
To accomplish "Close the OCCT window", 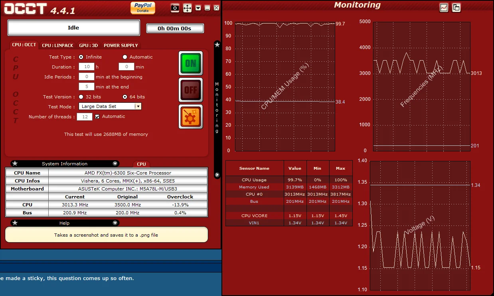I will point(216,8).
